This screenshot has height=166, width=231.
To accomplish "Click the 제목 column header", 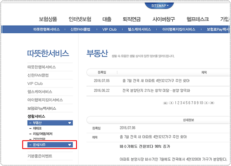I will tap(204, 72).
